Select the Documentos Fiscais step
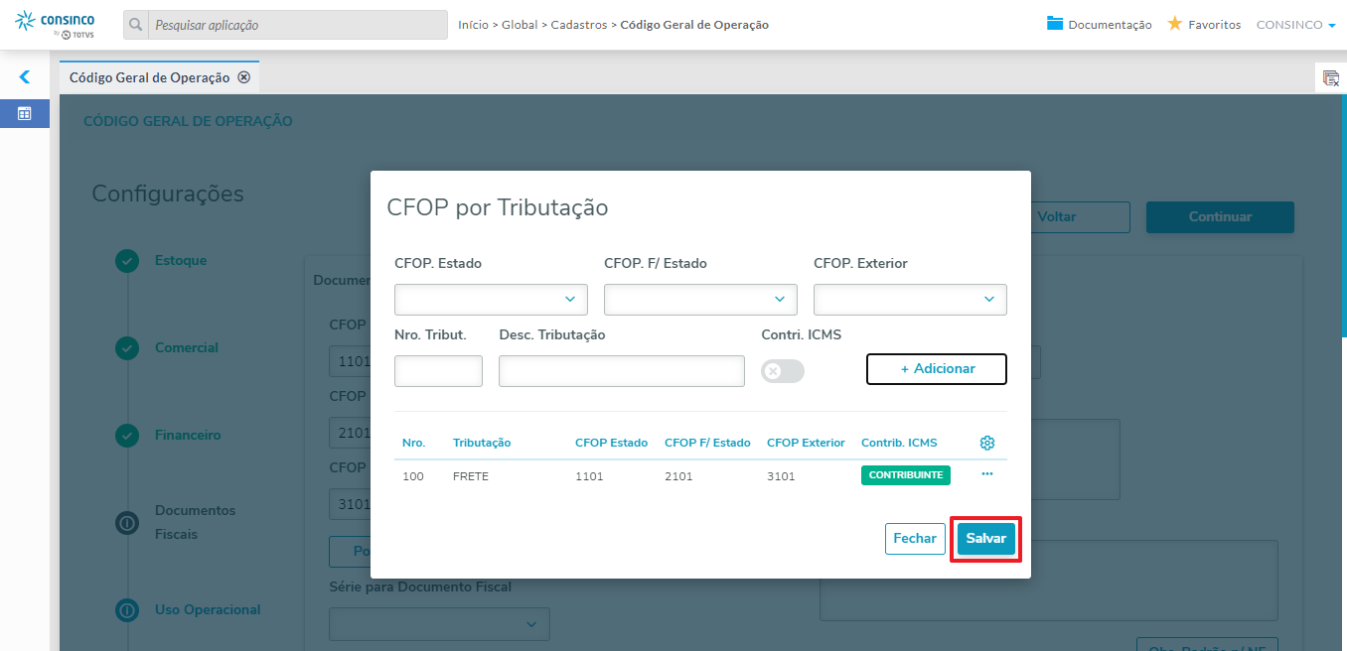The image size is (1347, 651). pyautogui.click(x=195, y=523)
